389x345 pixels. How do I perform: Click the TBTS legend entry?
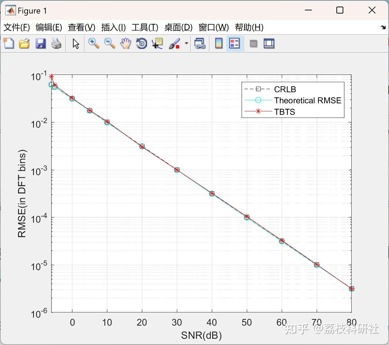[x=284, y=112]
